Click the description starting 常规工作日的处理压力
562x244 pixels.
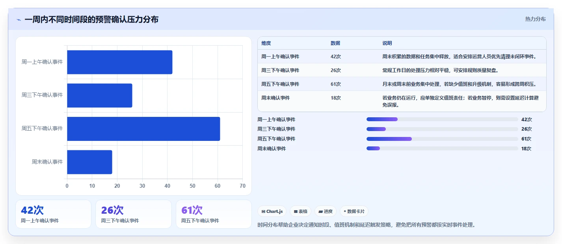coord(441,70)
